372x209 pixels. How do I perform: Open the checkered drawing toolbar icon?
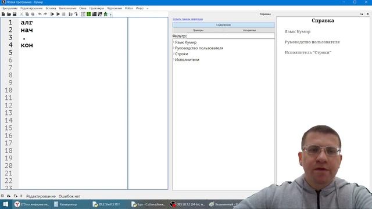click(x=100, y=14)
